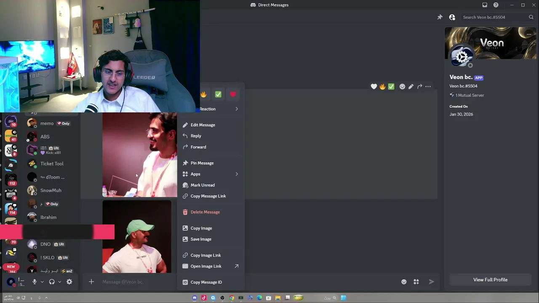This screenshot has width=539, height=303.
Task: Open the apps launcher in message bar
Action: tap(416, 282)
